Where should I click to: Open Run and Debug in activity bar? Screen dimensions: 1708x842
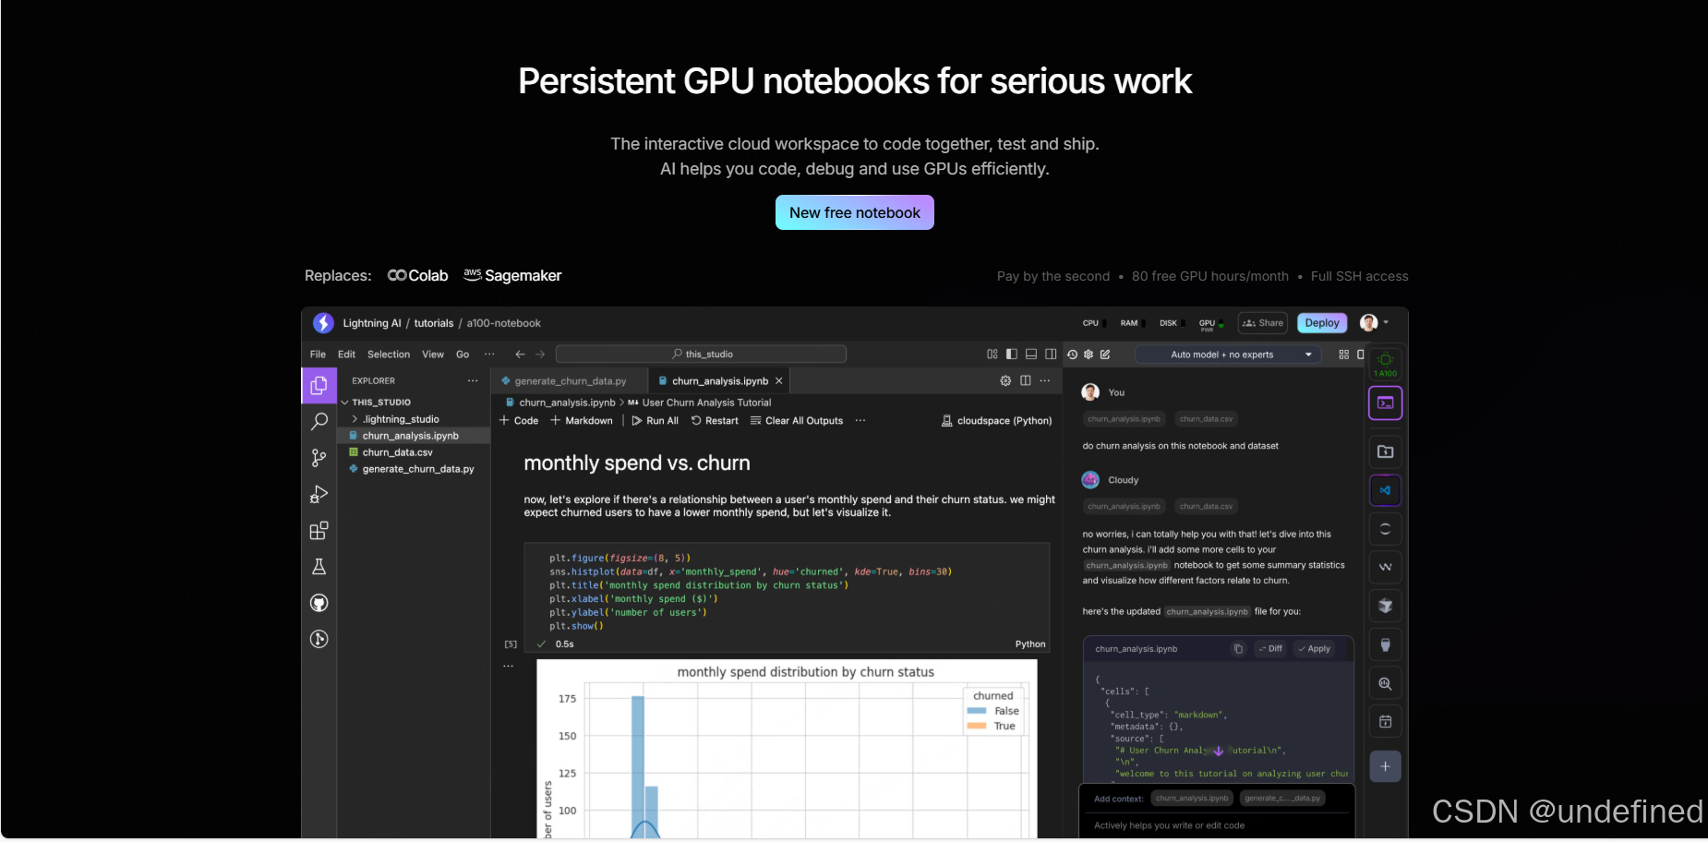pyautogui.click(x=319, y=495)
